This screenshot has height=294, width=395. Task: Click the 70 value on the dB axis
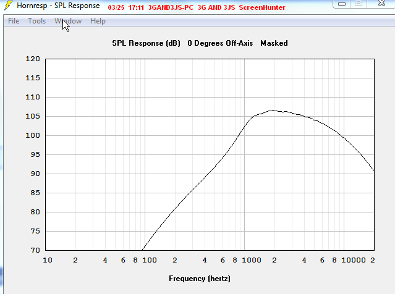35,250
